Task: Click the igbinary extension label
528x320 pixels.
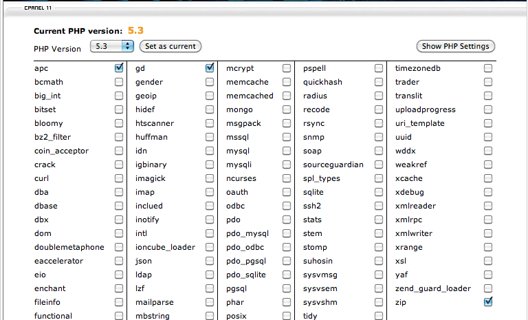Action: tap(151, 164)
